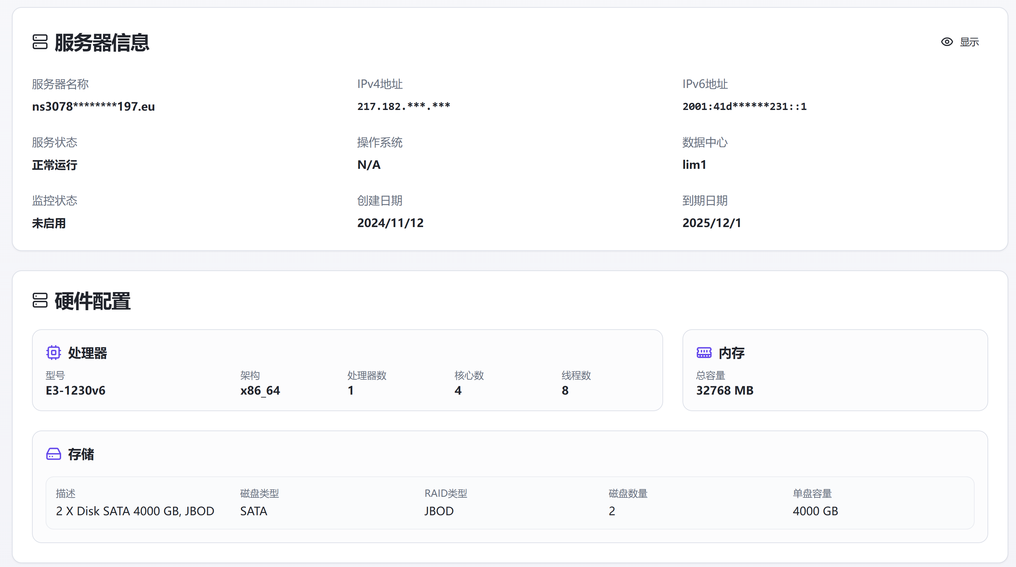Click the creation date 2024/11/12
This screenshot has width=1016, height=567.
click(x=390, y=223)
